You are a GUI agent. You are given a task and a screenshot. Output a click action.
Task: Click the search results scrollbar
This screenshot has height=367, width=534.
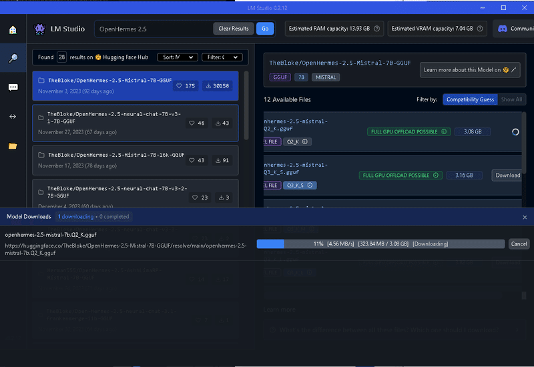pos(246,105)
